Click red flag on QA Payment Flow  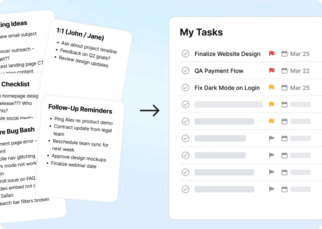271,71
